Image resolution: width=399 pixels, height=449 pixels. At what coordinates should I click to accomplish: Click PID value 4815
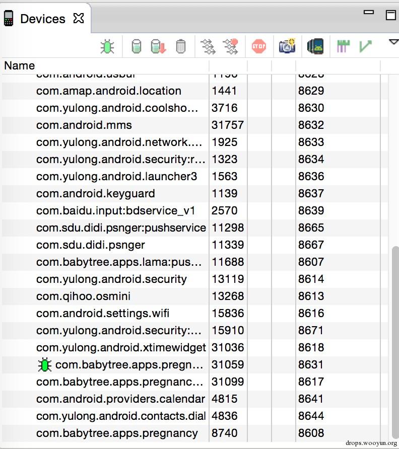coord(225,399)
